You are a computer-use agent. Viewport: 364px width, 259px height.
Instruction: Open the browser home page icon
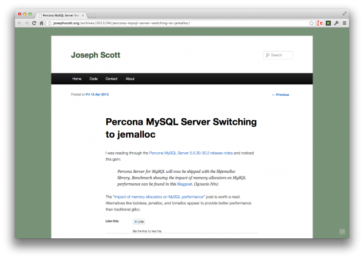(41, 23)
